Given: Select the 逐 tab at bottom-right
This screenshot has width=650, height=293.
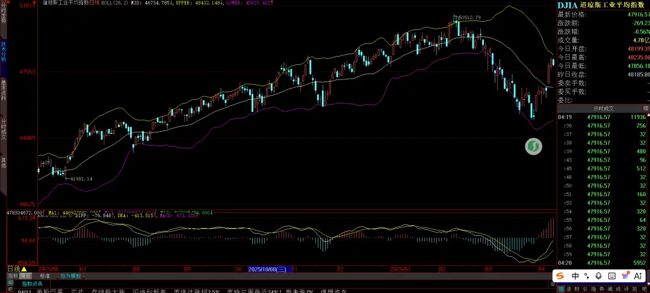Looking at the screenshot, I should (x=569, y=289).
